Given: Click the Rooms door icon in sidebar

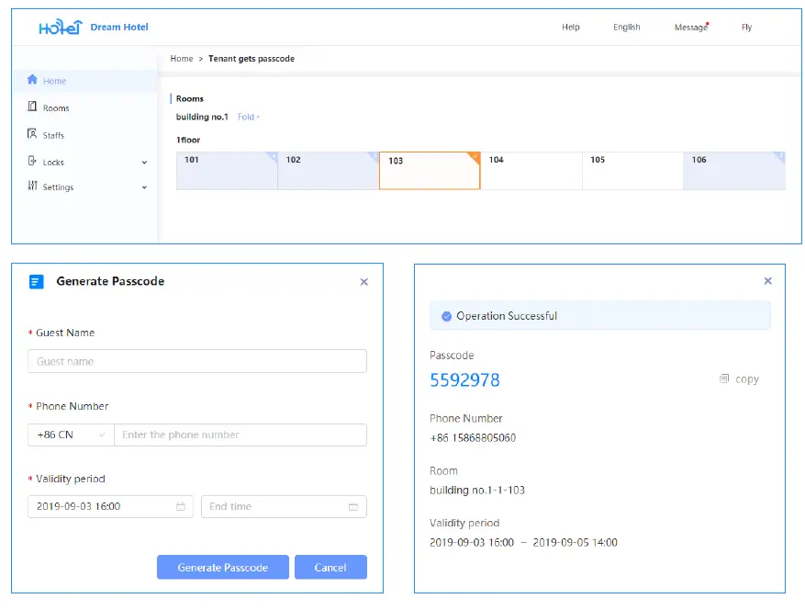Looking at the screenshot, I should tap(33, 107).
